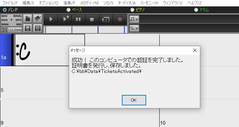Screen dimensions: 239x127
Task: Click bar number 9 on chord sheet
Action: pyautogui.click(x=2, y=123)
